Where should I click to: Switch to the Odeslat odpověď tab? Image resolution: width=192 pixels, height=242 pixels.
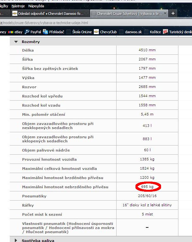[51, 14]
